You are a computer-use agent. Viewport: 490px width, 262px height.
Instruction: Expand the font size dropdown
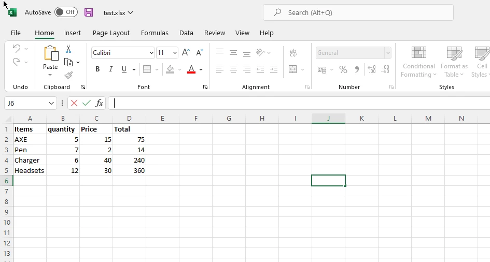coord(175,53)
